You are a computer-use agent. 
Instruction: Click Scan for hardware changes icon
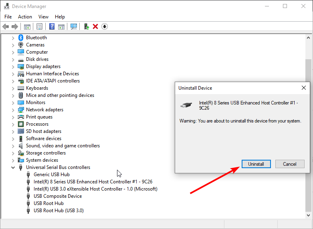point(74,26)
